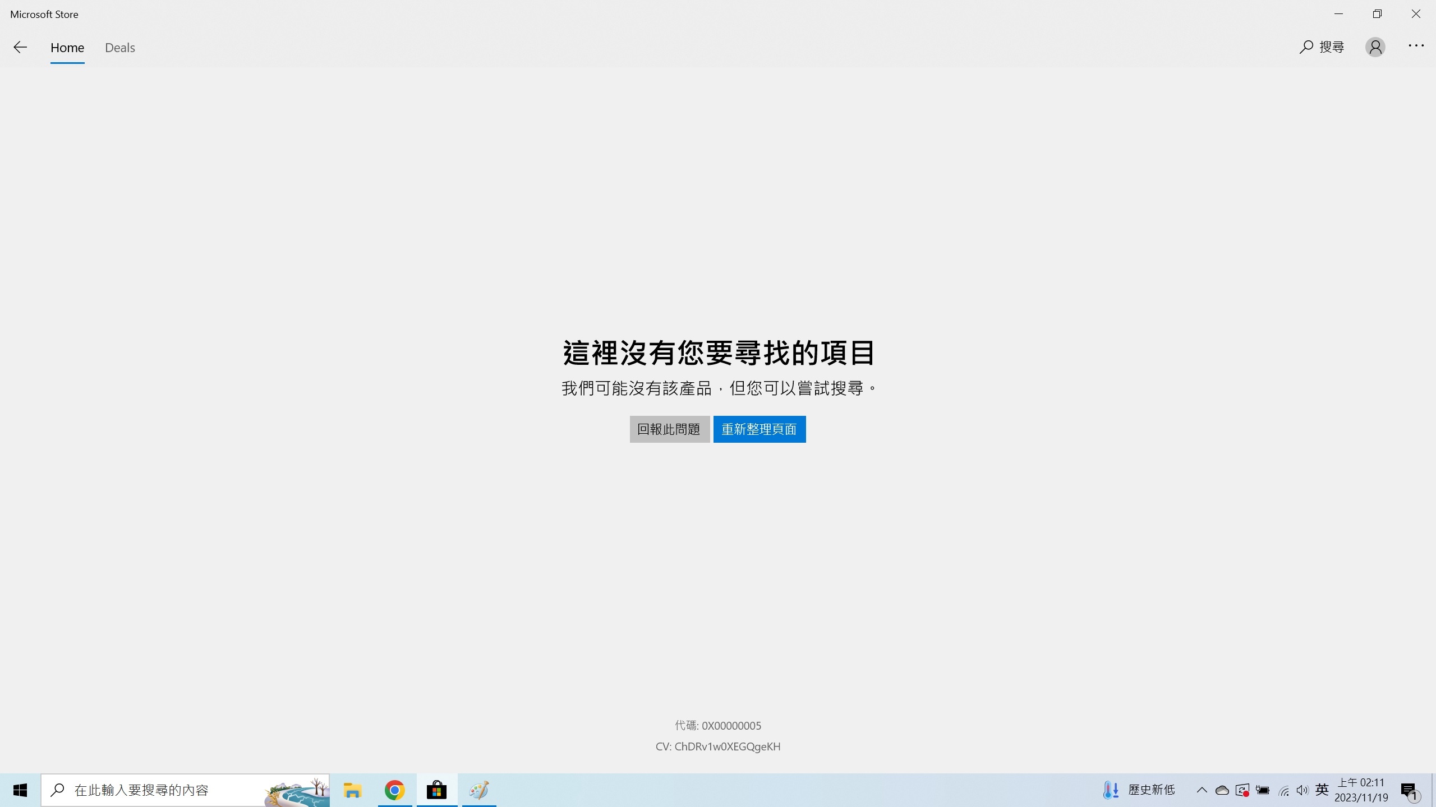Open File Explorer from the taskbar
1436x807 pixels.
coord(352,790)
